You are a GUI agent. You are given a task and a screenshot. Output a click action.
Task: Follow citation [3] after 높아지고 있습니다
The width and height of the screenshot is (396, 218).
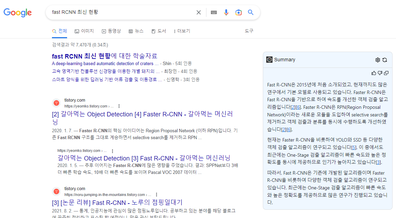pyautogui.click(x=378, y=162)
